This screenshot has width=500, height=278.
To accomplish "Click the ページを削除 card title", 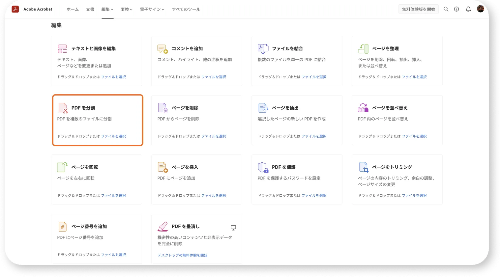I will click(185, 108).
